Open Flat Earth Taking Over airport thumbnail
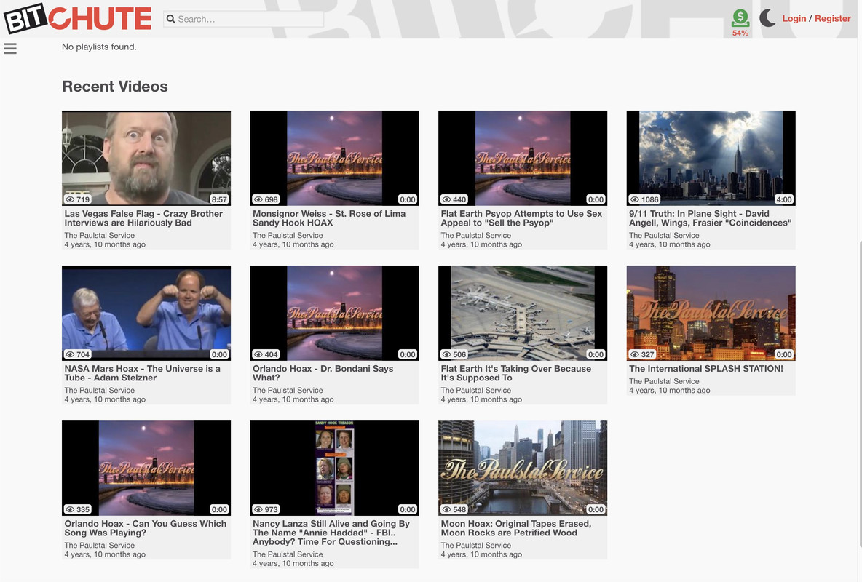The width and height of the screenshot is (862, 582). (523, 313)
